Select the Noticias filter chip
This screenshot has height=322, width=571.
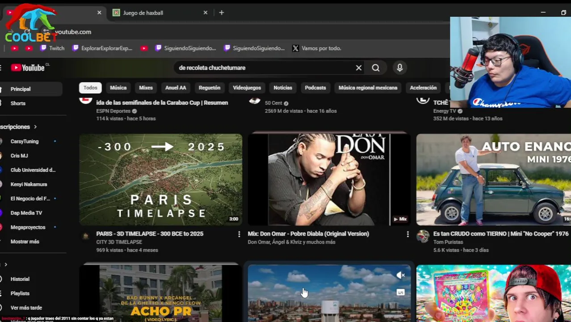(283, 88)
